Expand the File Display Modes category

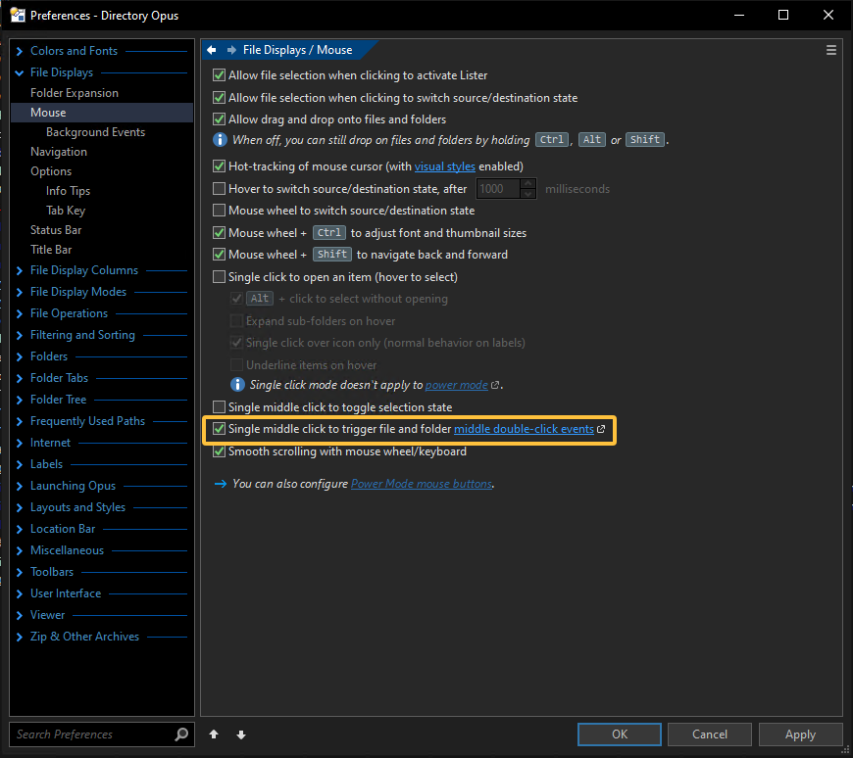click(x=20, y=293)
